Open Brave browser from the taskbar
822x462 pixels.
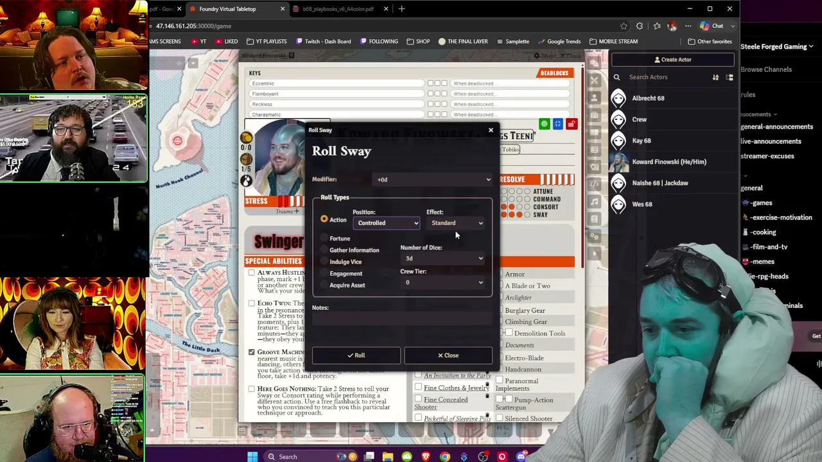tap(426, 457)
